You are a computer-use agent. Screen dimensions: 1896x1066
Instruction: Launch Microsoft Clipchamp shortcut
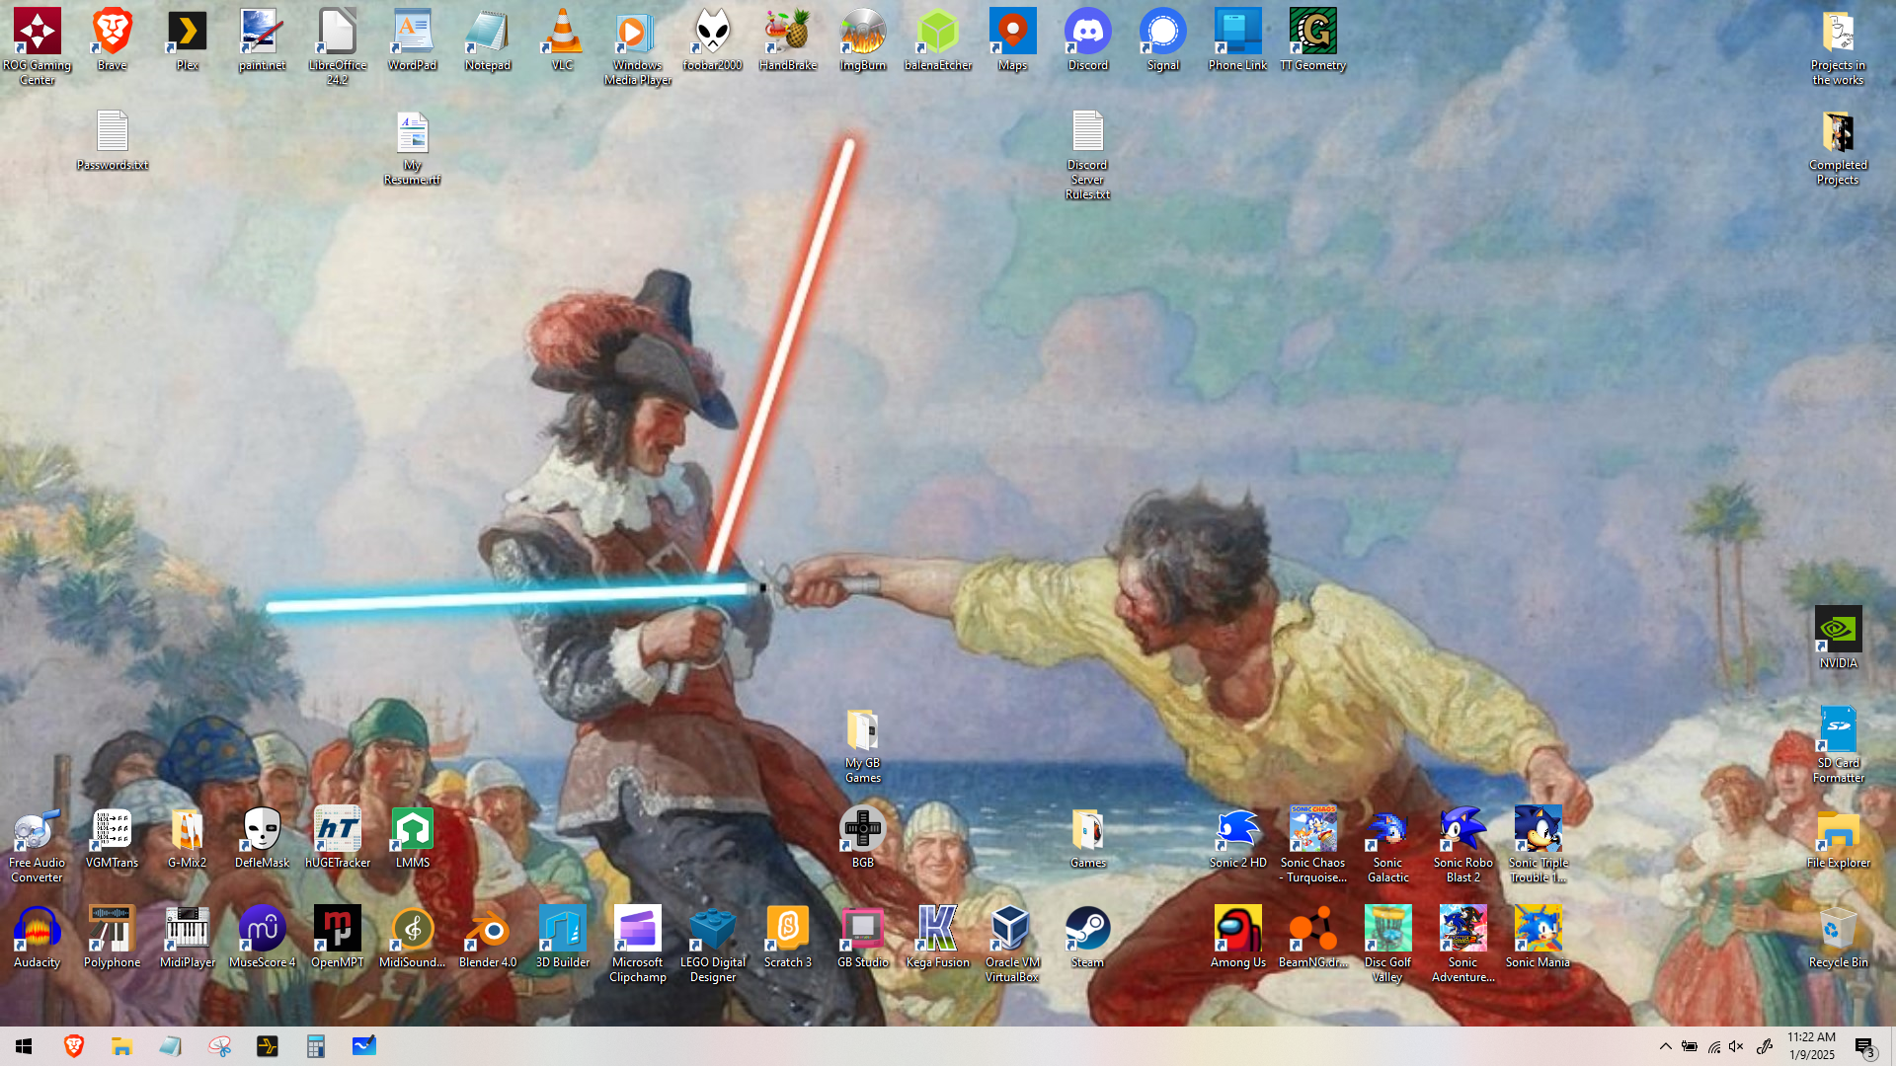coord(637,944)
